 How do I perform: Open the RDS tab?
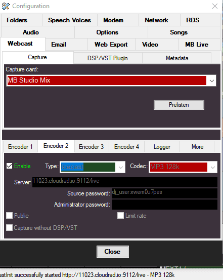point(200,20)
